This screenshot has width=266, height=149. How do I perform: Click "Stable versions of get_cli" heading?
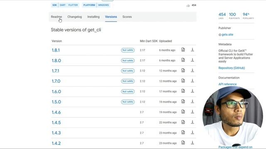click(76, 30)
